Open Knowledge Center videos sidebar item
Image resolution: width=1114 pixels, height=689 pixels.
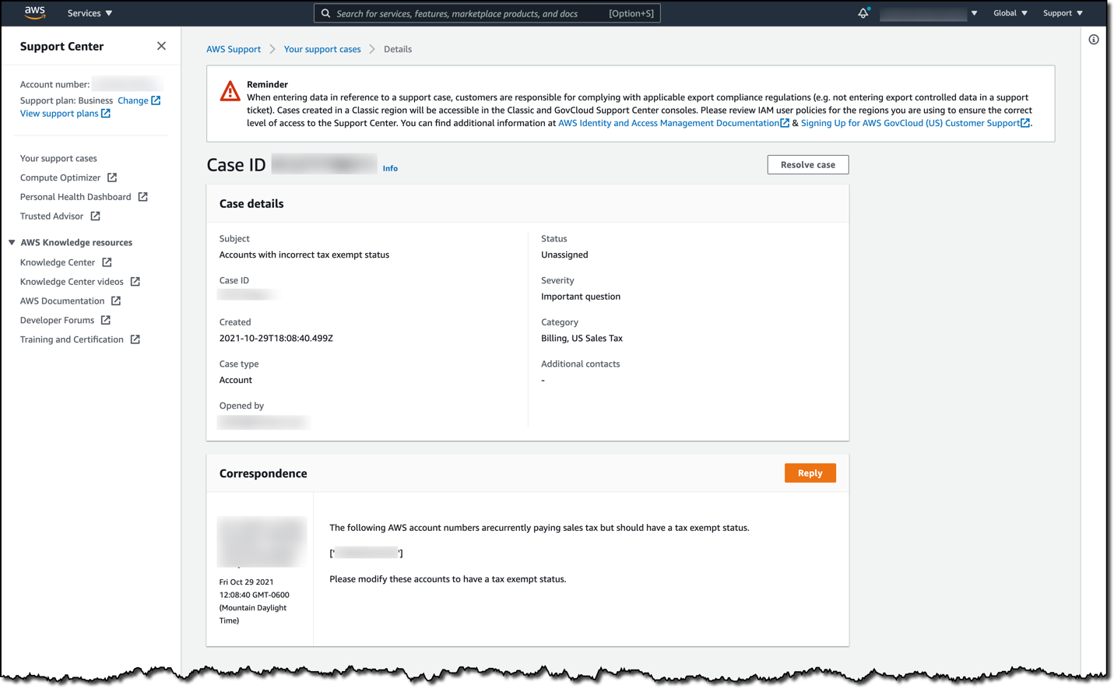[72, 282]
